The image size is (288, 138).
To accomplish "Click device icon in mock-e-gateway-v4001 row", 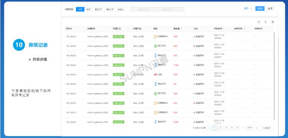I will 156,36.
